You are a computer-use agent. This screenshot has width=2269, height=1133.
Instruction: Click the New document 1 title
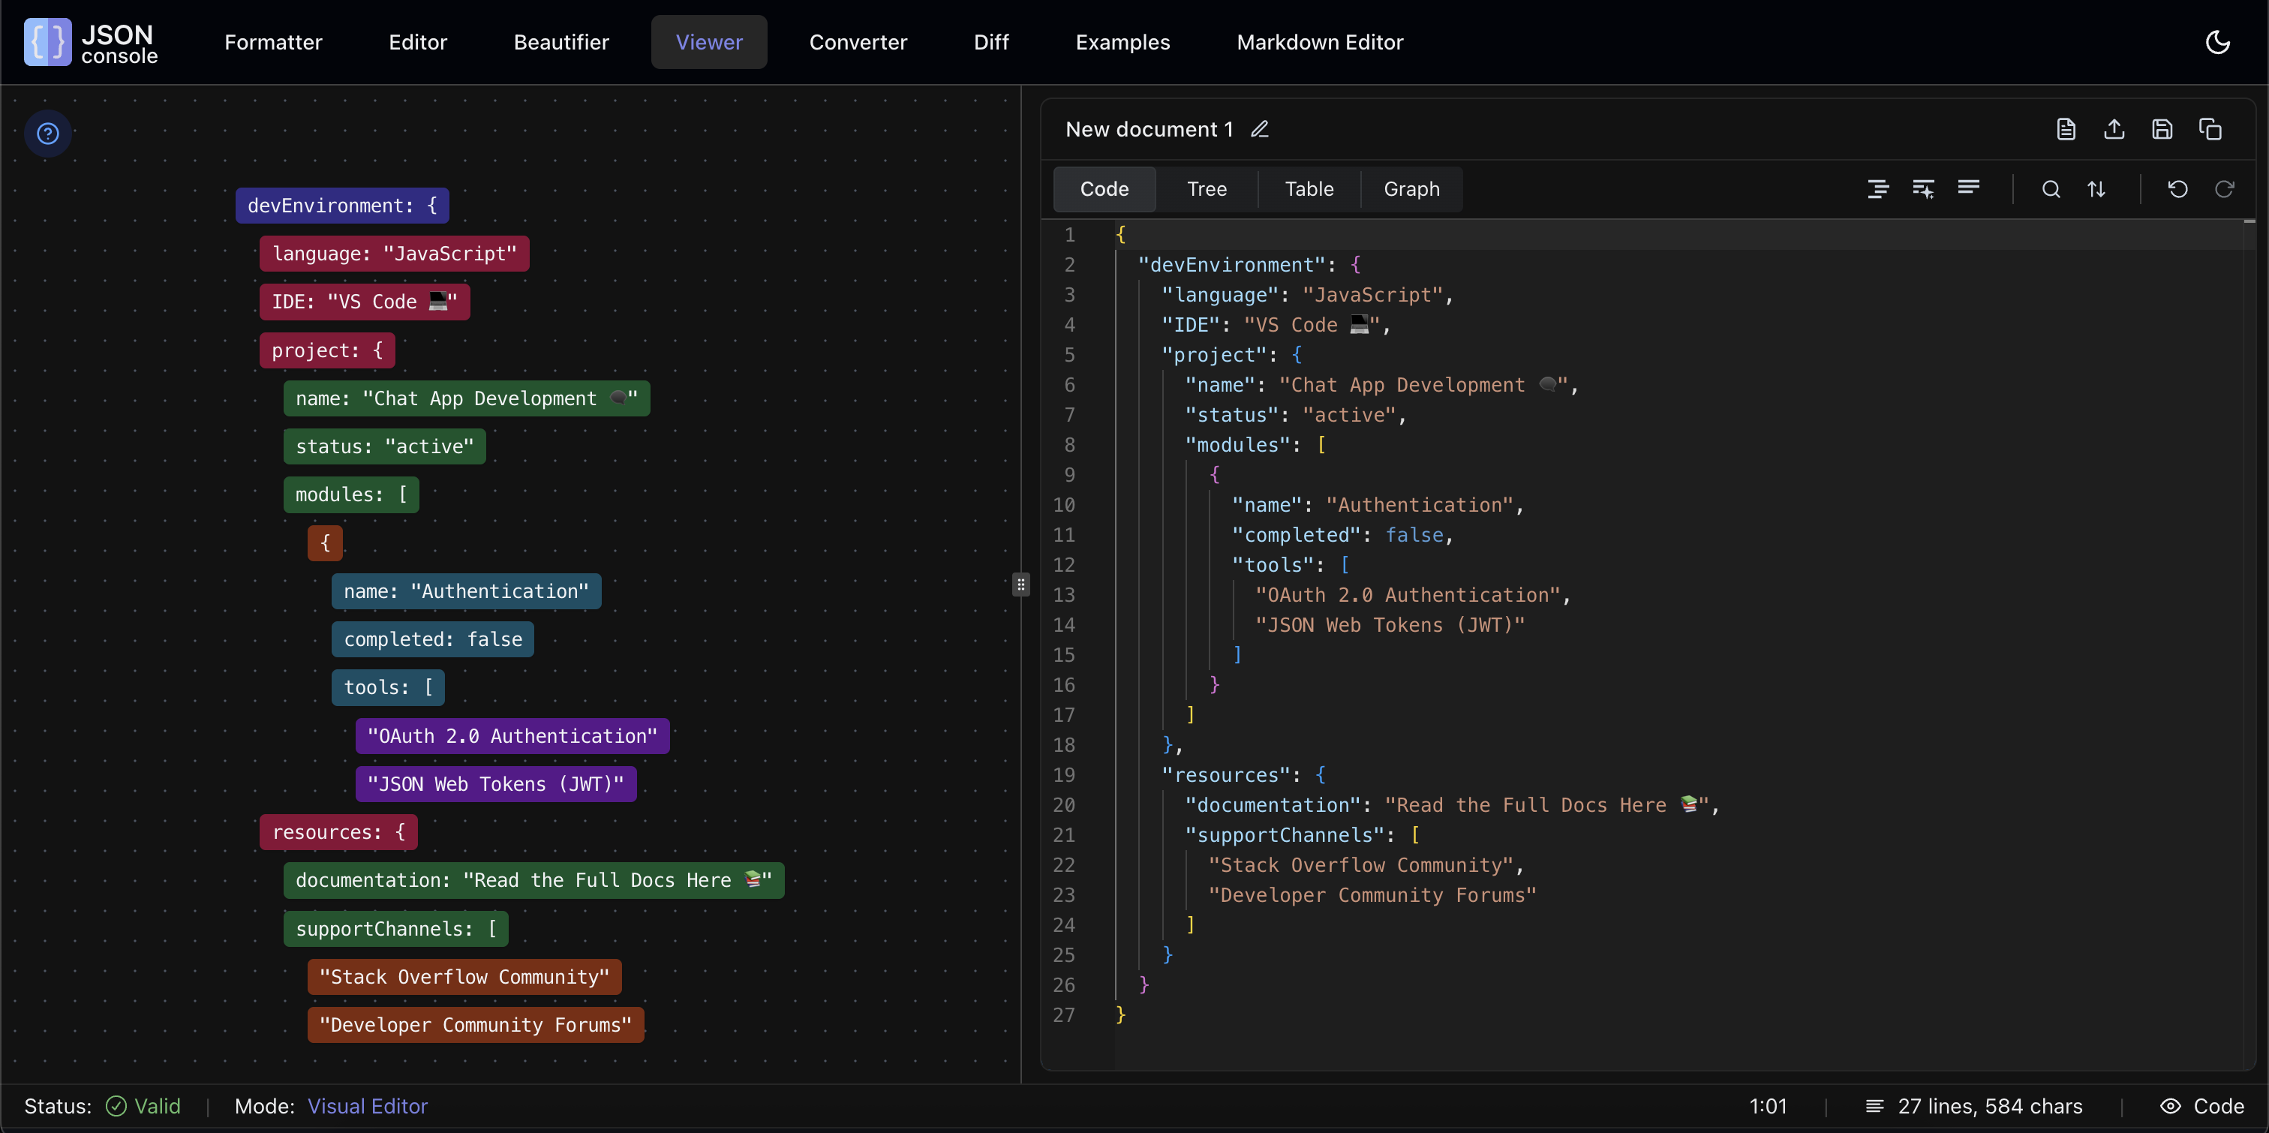click(1149, 130)
